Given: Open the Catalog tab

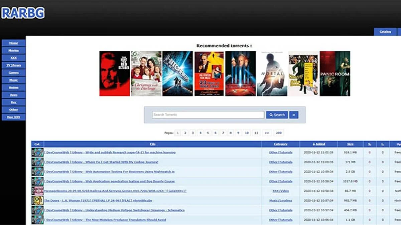Looking at the screenshot, I should click(x=385, y=32).
